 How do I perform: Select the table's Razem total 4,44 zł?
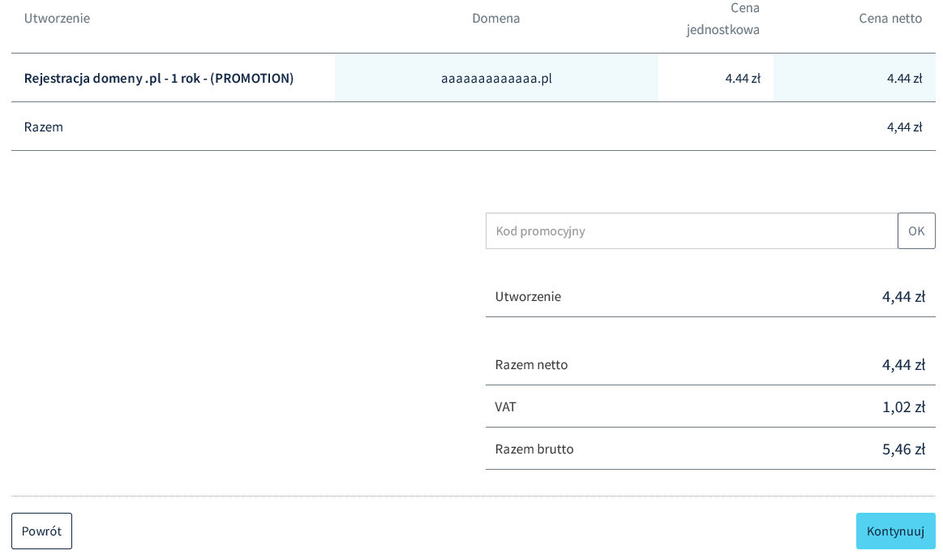point(904,127)
